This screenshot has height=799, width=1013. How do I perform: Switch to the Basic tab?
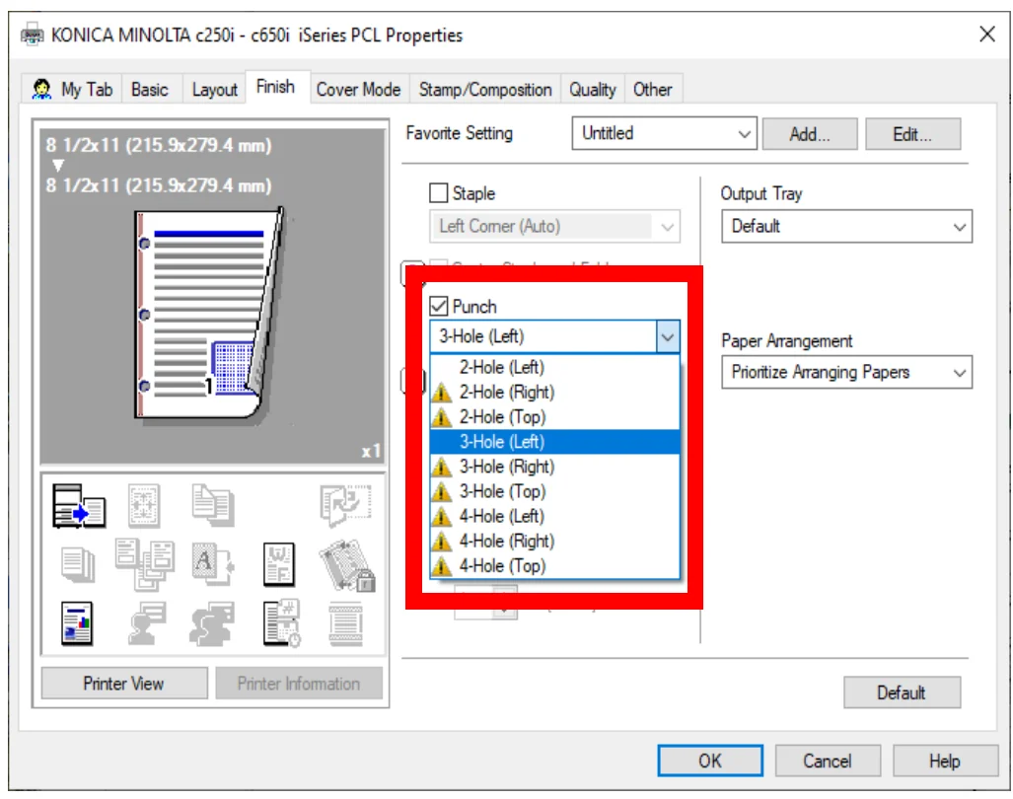click(x=150, y=89)
